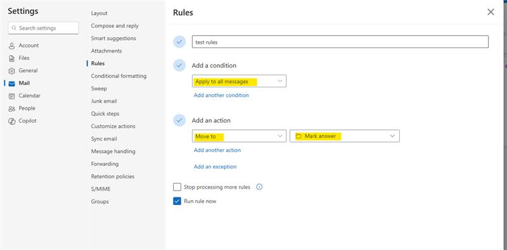Viewport: 507px width, 250px height.
Task: Enable Stop processing more rules checkbox
Action: [x=177, y=187]
